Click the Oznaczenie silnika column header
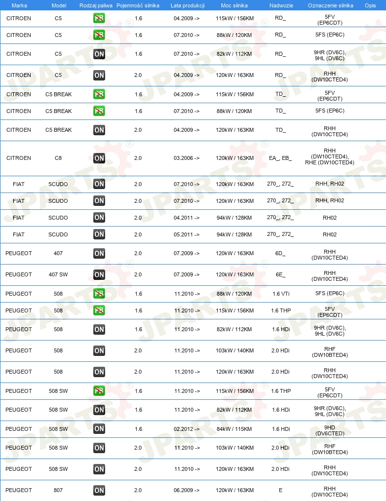This screenshot has height=501, width=386. click(331, 5)
